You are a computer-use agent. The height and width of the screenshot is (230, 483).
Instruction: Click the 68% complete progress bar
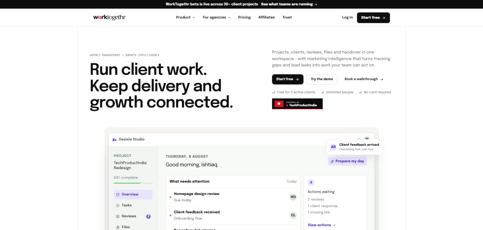[x=133, y=183]
